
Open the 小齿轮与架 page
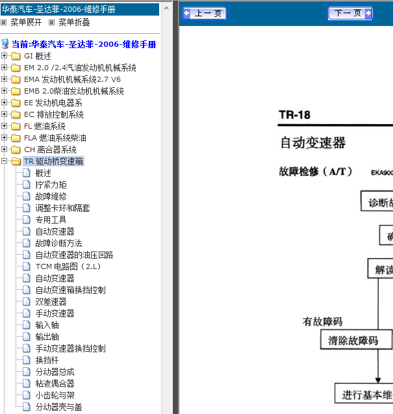55,395
